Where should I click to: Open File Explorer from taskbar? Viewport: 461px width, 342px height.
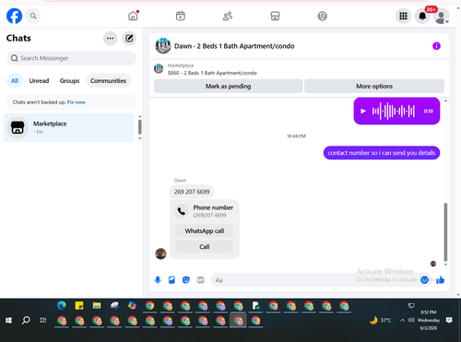pos(97,305)
